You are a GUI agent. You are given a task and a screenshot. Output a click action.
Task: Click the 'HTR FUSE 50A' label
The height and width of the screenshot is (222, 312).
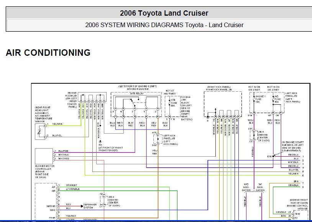coord(174,103)
